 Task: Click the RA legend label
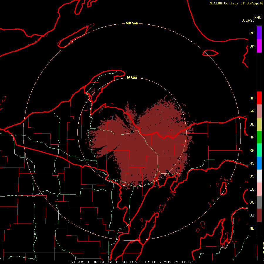252,150
